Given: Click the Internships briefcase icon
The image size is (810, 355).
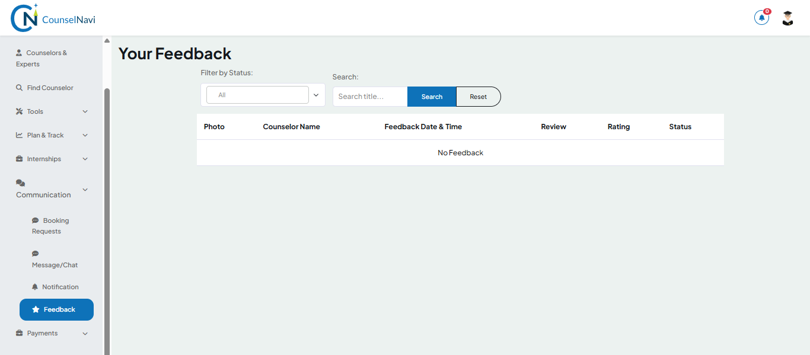Looking at the screenshot, I should [x=20, y=158].
